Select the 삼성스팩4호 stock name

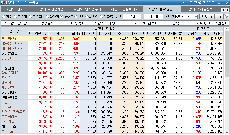tap(10, 73)
